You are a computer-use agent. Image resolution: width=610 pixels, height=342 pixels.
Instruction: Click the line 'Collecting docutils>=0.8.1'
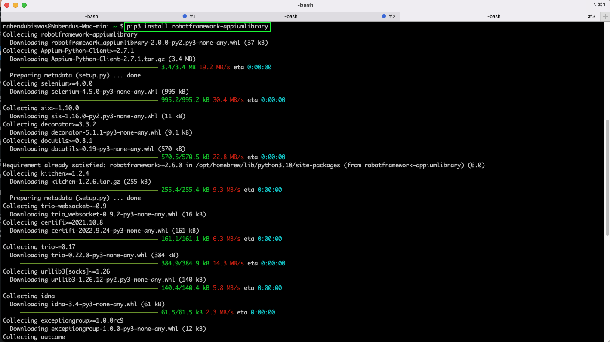pyautogui.click(x=48, y=141)
